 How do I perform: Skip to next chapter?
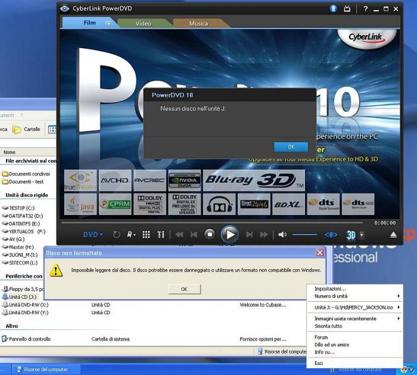[x=249, y=235]
